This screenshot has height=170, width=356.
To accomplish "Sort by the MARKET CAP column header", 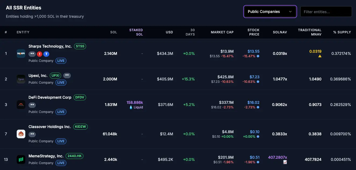I will click(222, 32).
